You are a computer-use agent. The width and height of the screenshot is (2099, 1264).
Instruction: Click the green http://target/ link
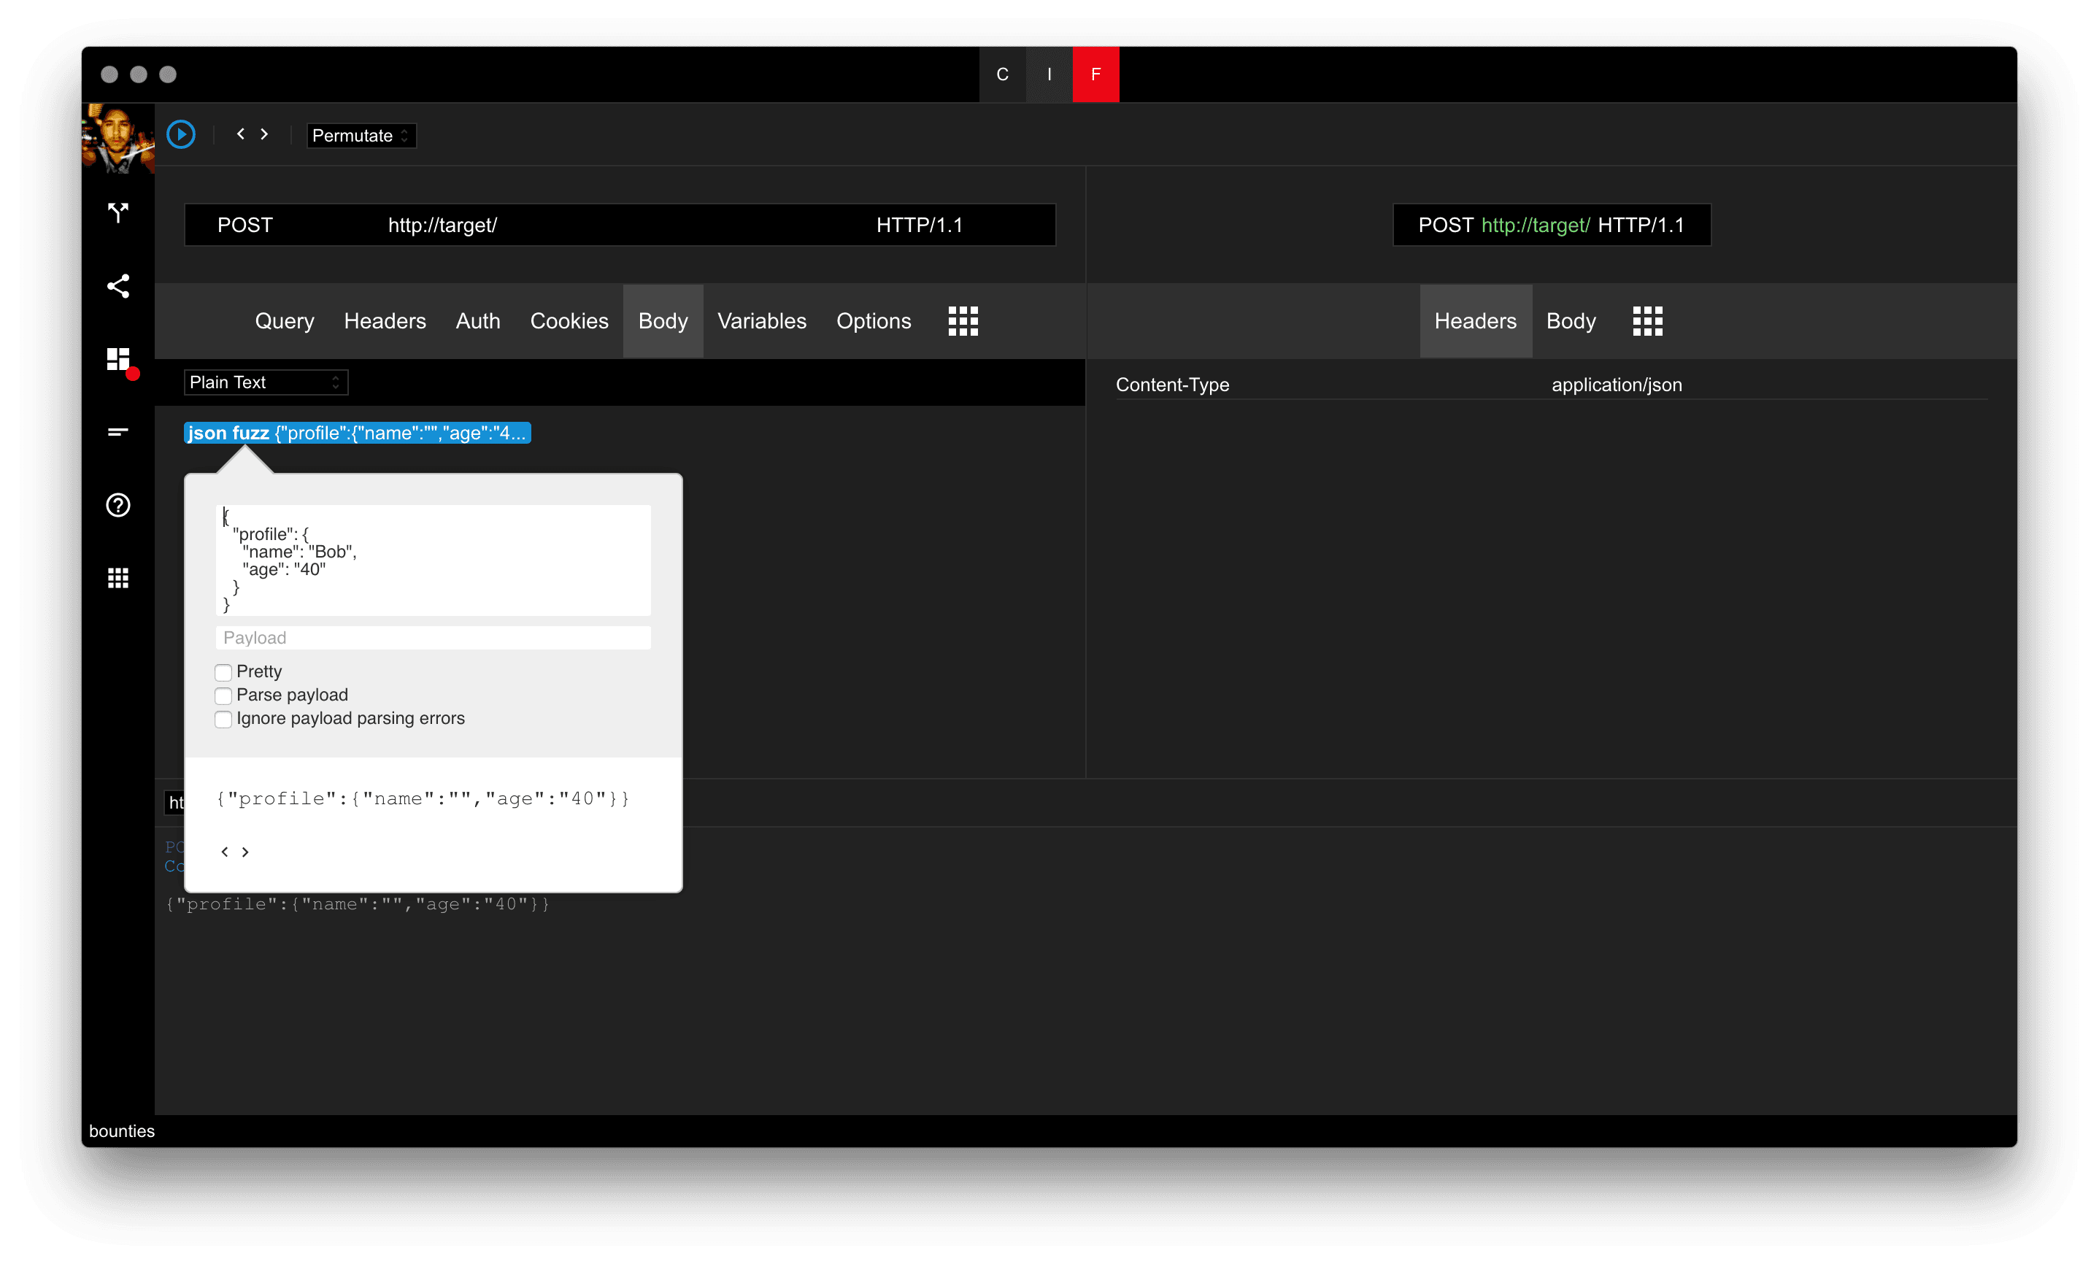[x=1536, y=225]
